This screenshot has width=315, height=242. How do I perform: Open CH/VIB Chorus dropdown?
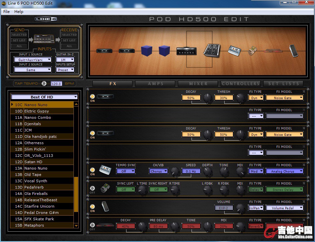click(x=158, y=171)
